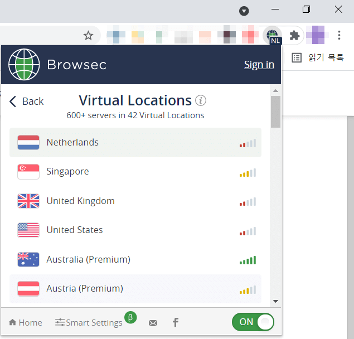
Task: Click United States signal strength bars
Action: 248,231
